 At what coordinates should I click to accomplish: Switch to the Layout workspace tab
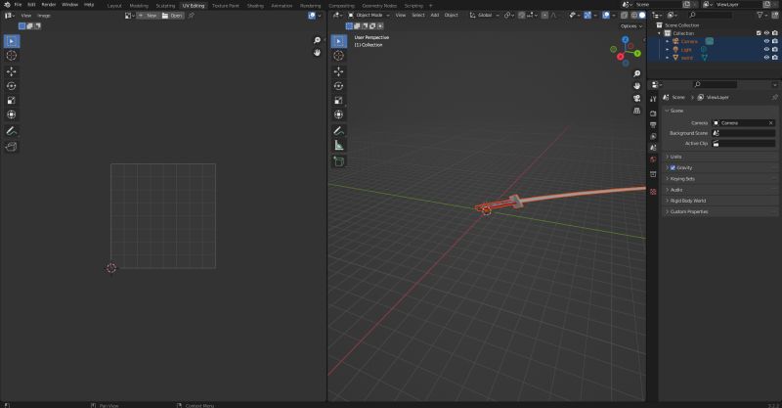click(114, 6)
